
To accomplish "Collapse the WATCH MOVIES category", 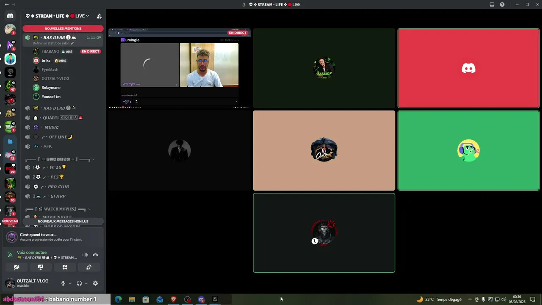I will [58, 209].
